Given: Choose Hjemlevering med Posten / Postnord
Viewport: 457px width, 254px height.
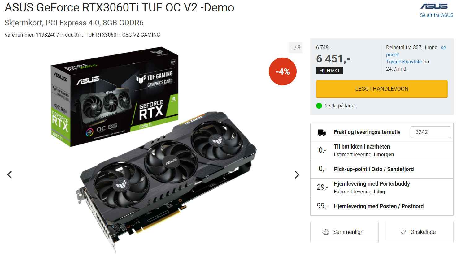Looking at the screenshot, I should [x=382, y=206].
